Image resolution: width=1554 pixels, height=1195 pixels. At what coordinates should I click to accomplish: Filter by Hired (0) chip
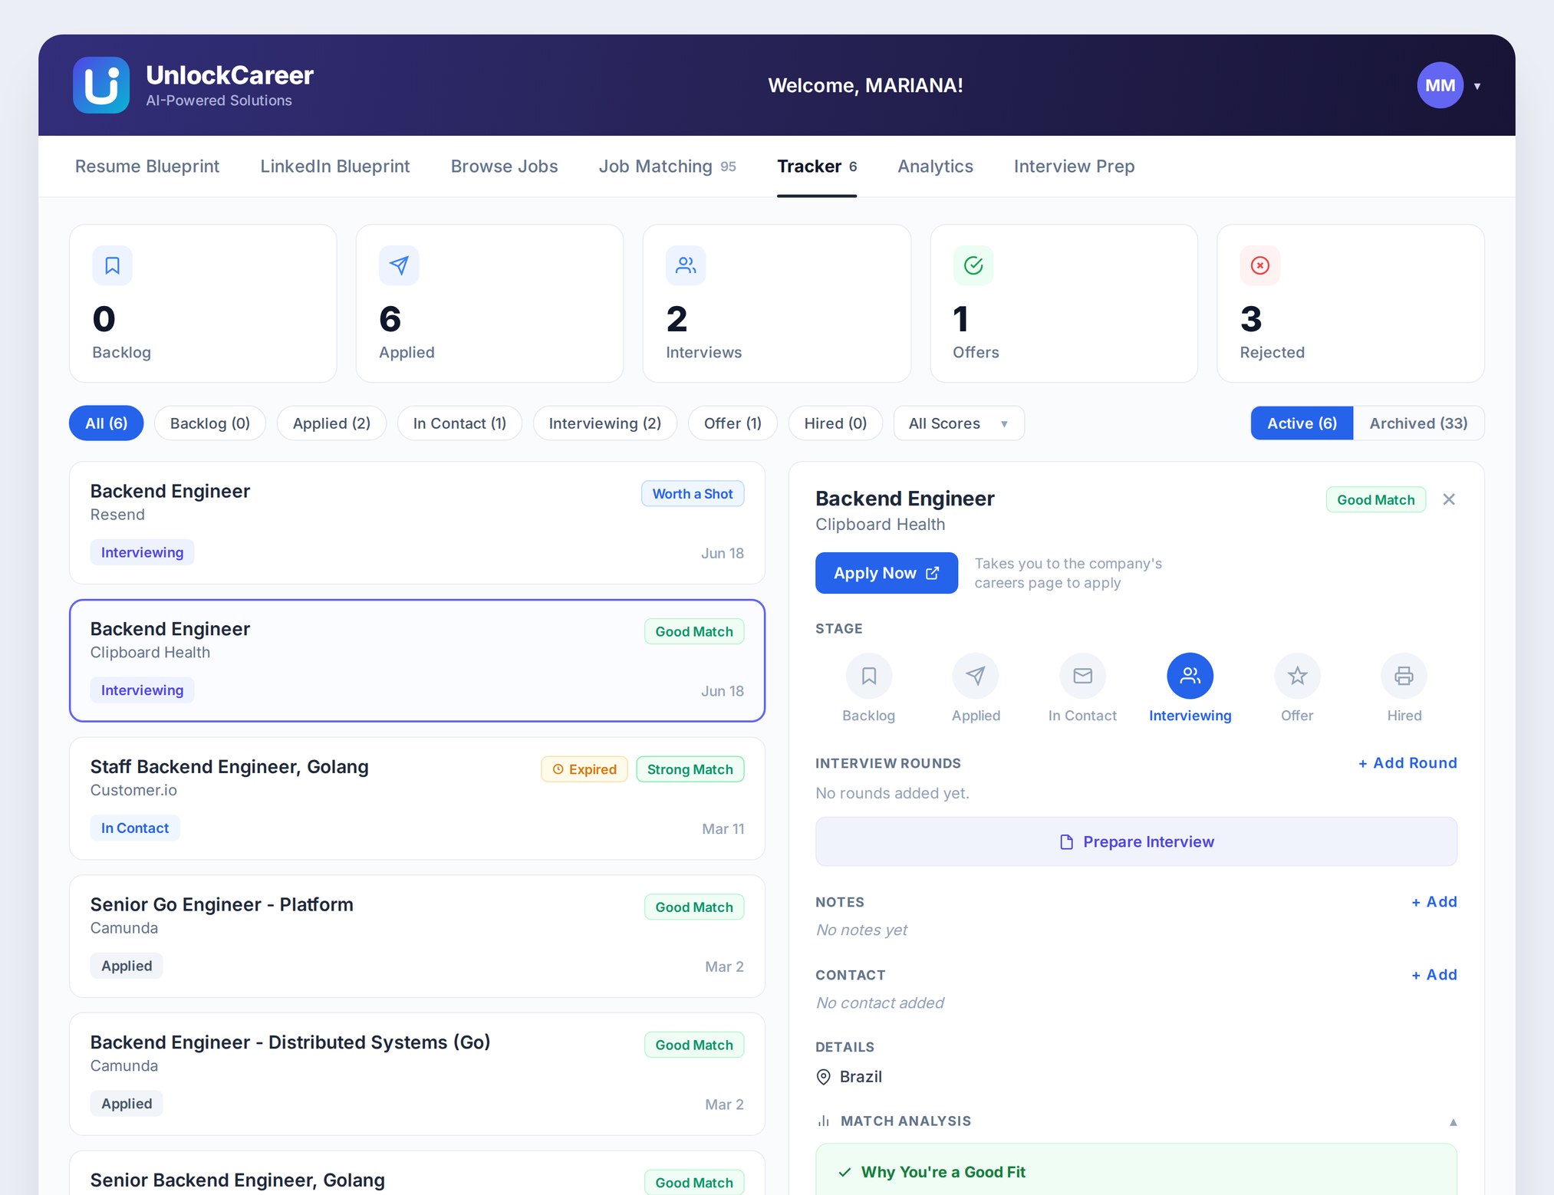(835, 423)
